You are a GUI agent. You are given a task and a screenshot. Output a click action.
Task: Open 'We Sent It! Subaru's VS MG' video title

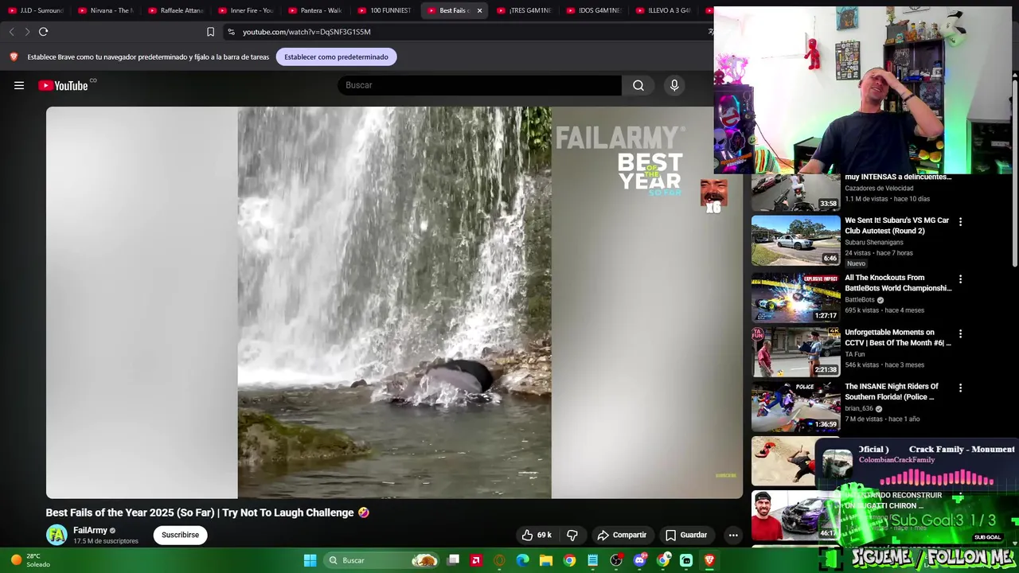click(x=897, y=225)
